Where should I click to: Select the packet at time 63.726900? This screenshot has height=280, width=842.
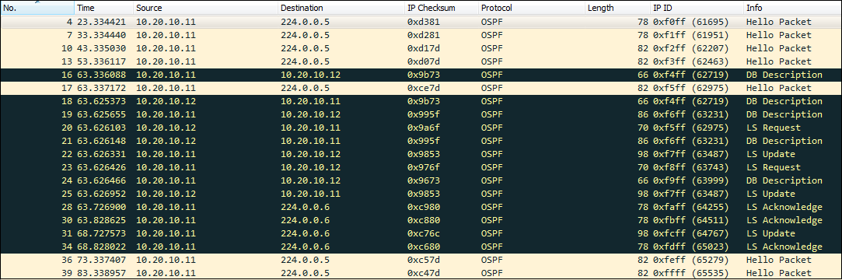(x=421, y=208)
